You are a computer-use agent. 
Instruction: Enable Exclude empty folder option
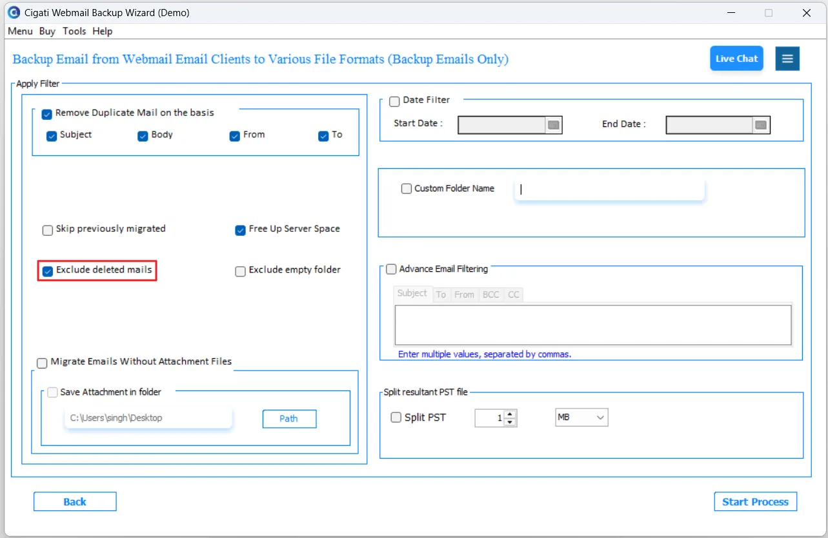point(240,271)
